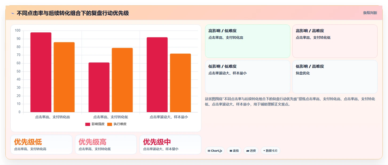Click the red bar for 点击率高、支付转化高

pyautogui.click(x=41, y=72)
